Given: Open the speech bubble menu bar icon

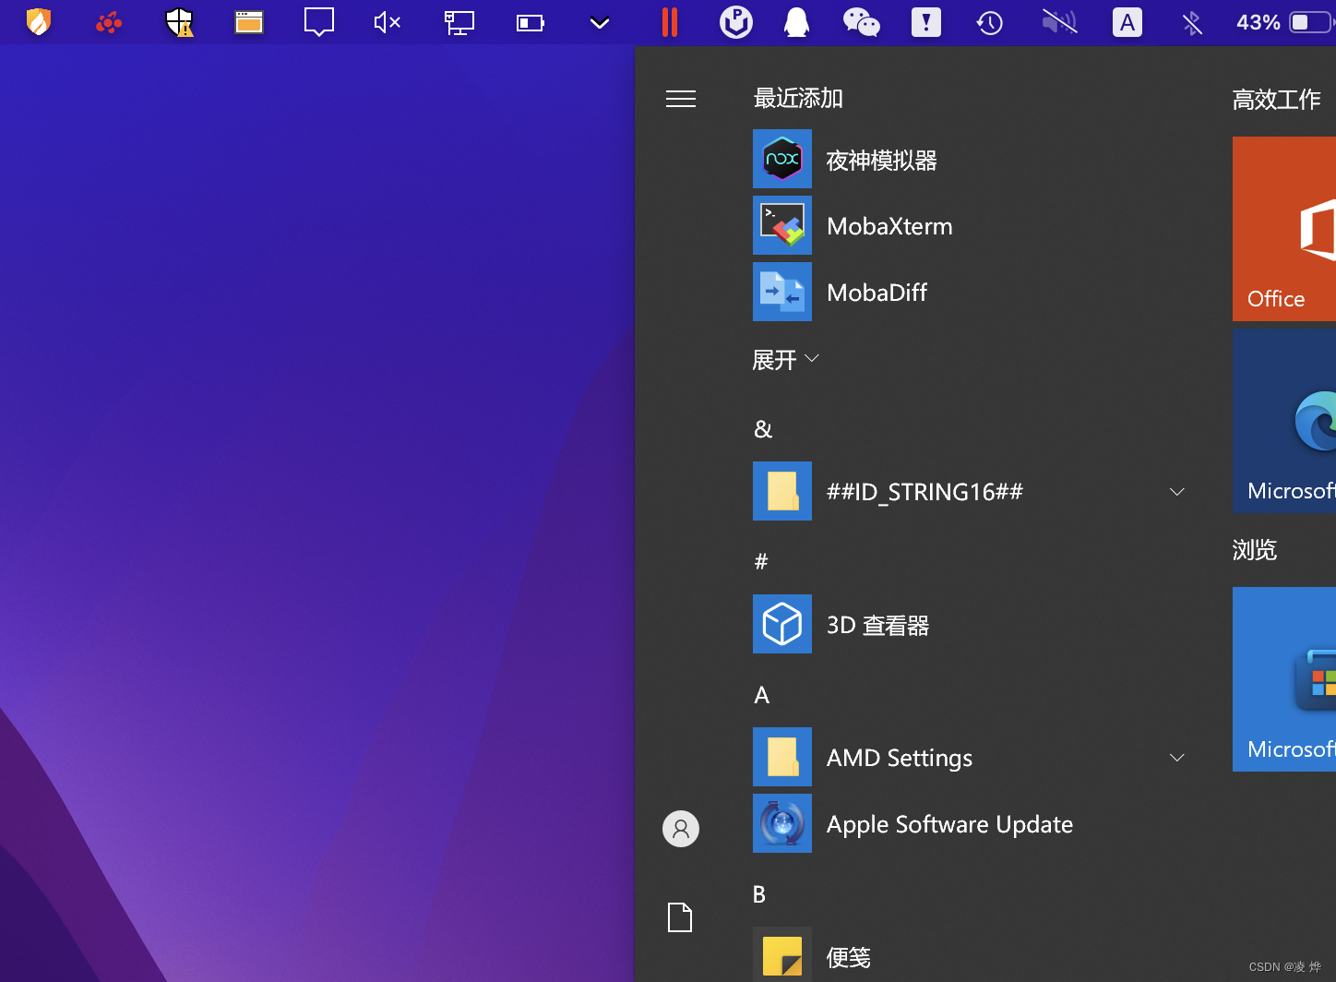Looking at the screenshot, I should pyautogui.click(x=319, y=22).
